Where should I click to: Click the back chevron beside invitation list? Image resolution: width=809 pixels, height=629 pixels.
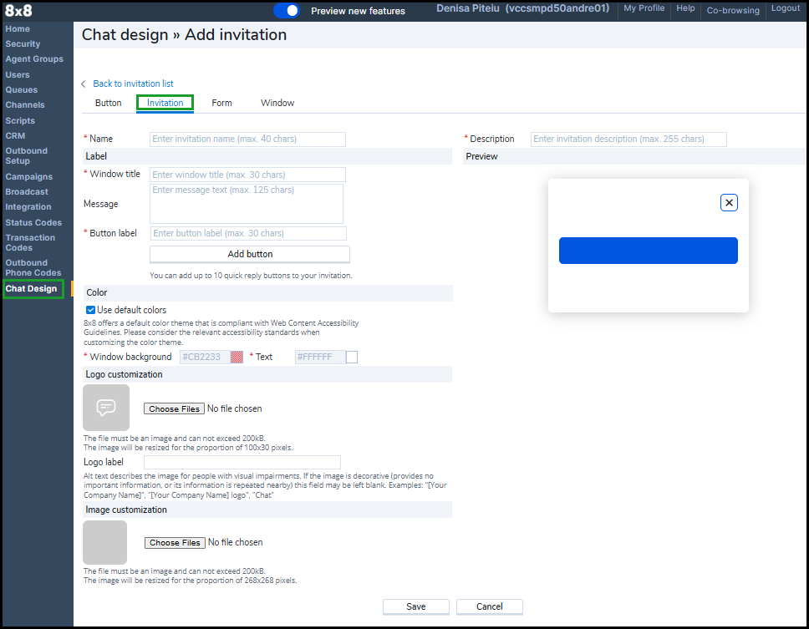click(84, 84)
